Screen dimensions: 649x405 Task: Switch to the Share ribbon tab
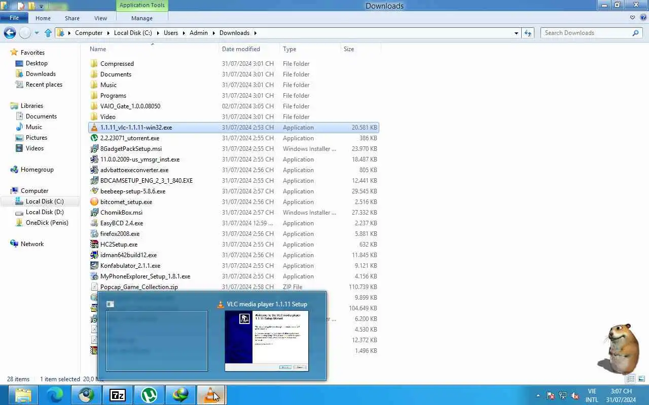72,18
